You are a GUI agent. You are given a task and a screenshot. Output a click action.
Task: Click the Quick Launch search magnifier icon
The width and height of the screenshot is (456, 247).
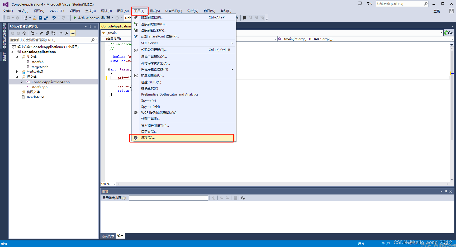pos(426,4)
